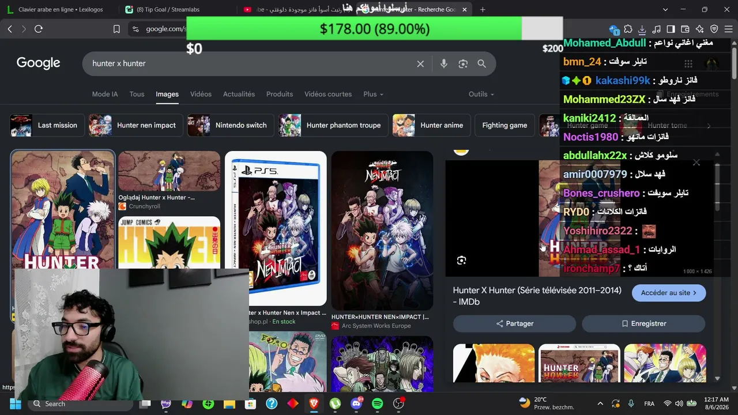This screenshot has width=738, height=415.
Task: Close the image preview side panel
Action: tap(696, 163)
